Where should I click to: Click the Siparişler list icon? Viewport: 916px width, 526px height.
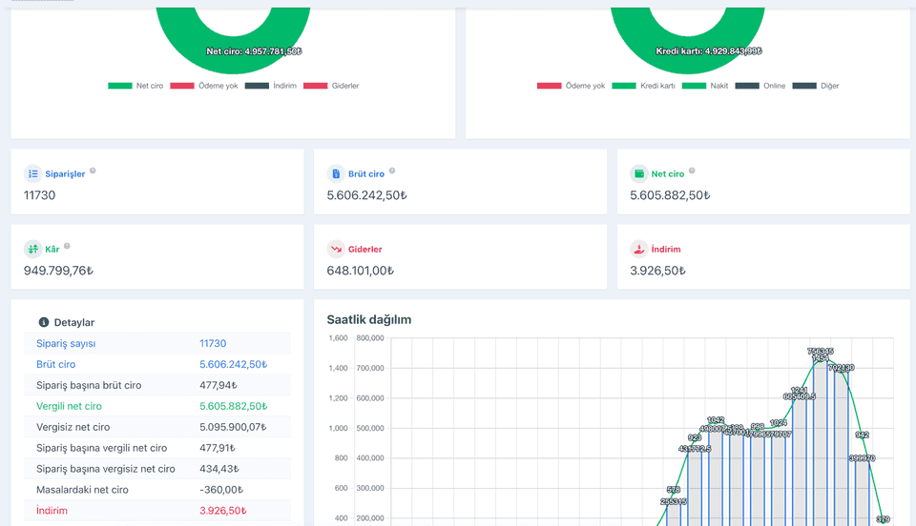32,173
